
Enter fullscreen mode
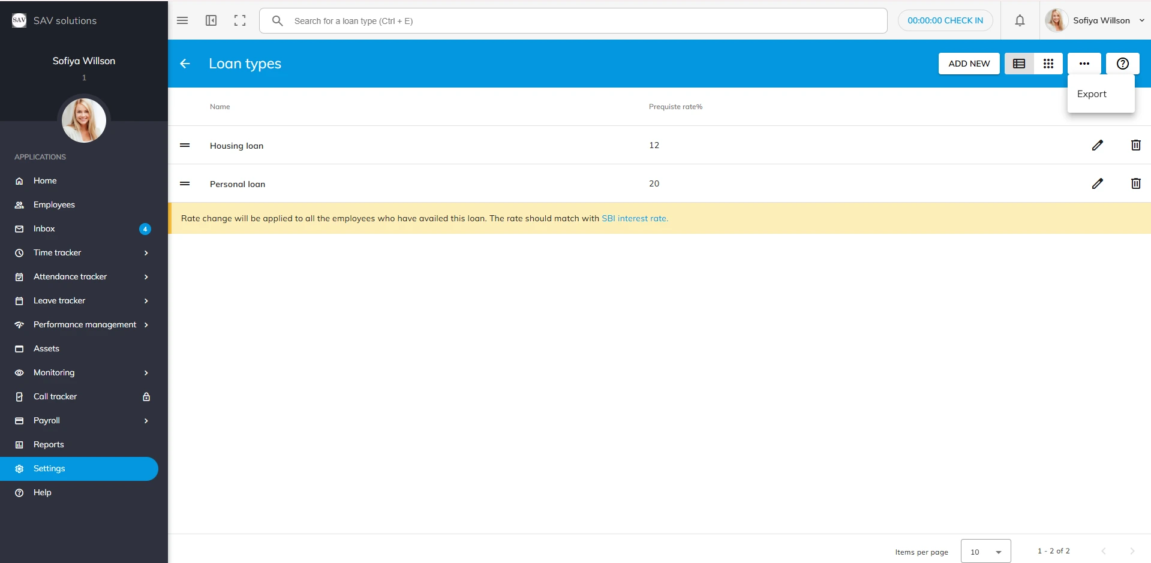[x=240, y=20]
